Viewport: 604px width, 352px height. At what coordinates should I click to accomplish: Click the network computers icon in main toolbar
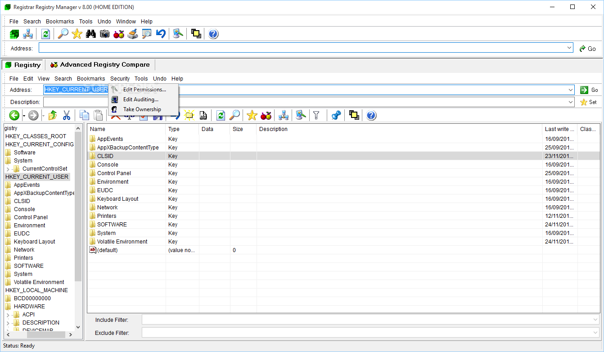(28, 34)
